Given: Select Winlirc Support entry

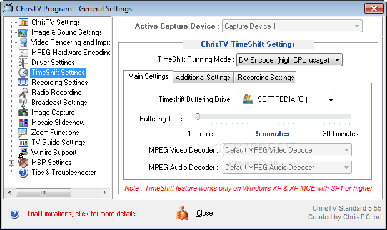Looking at the screenshot, I should click(54, 152).
